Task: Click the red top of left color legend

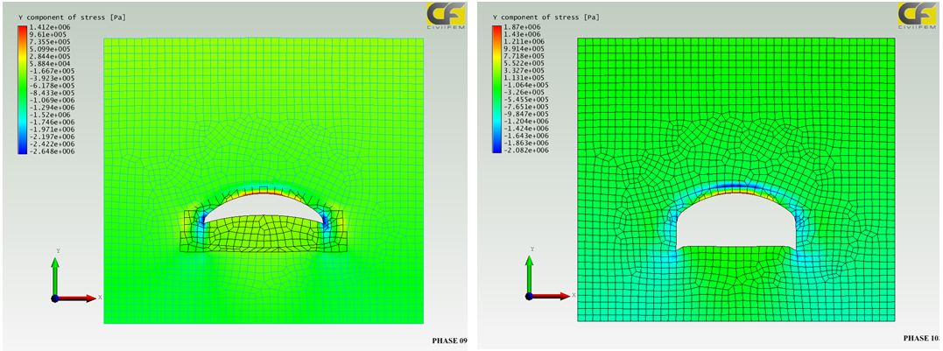Action: click(22, 30)
